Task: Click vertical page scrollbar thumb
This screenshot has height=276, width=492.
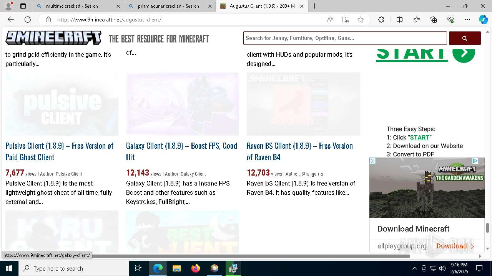Action: click(487, 228)
